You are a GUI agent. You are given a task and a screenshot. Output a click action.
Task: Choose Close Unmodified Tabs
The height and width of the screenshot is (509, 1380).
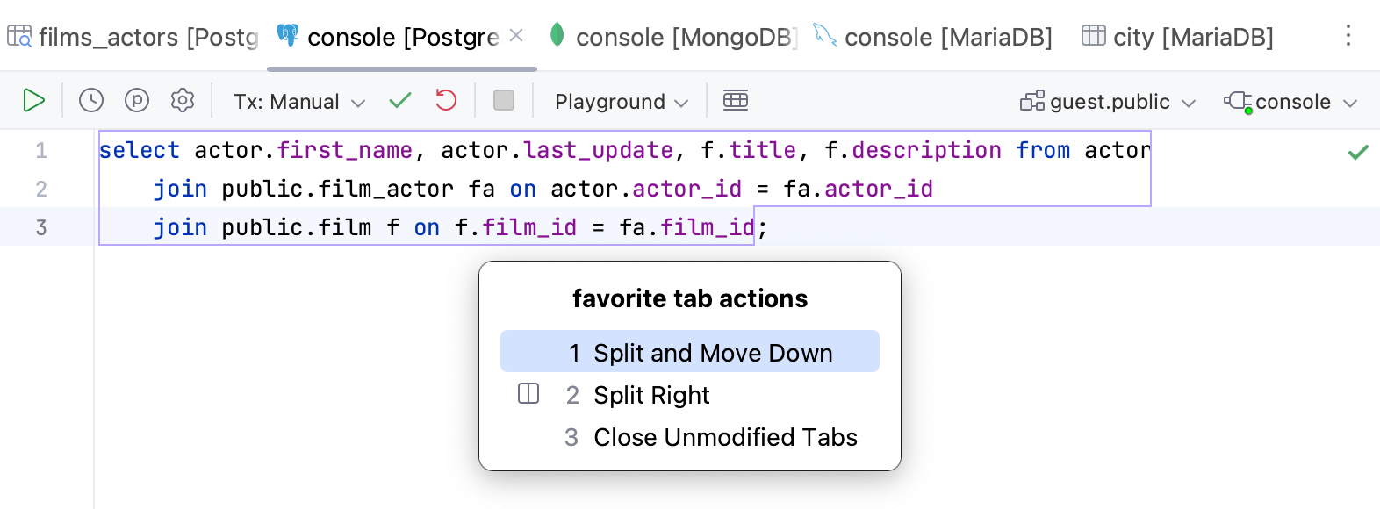coord(725,437)
